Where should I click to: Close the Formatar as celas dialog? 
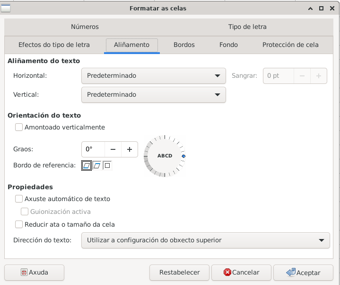coord(332,9)
